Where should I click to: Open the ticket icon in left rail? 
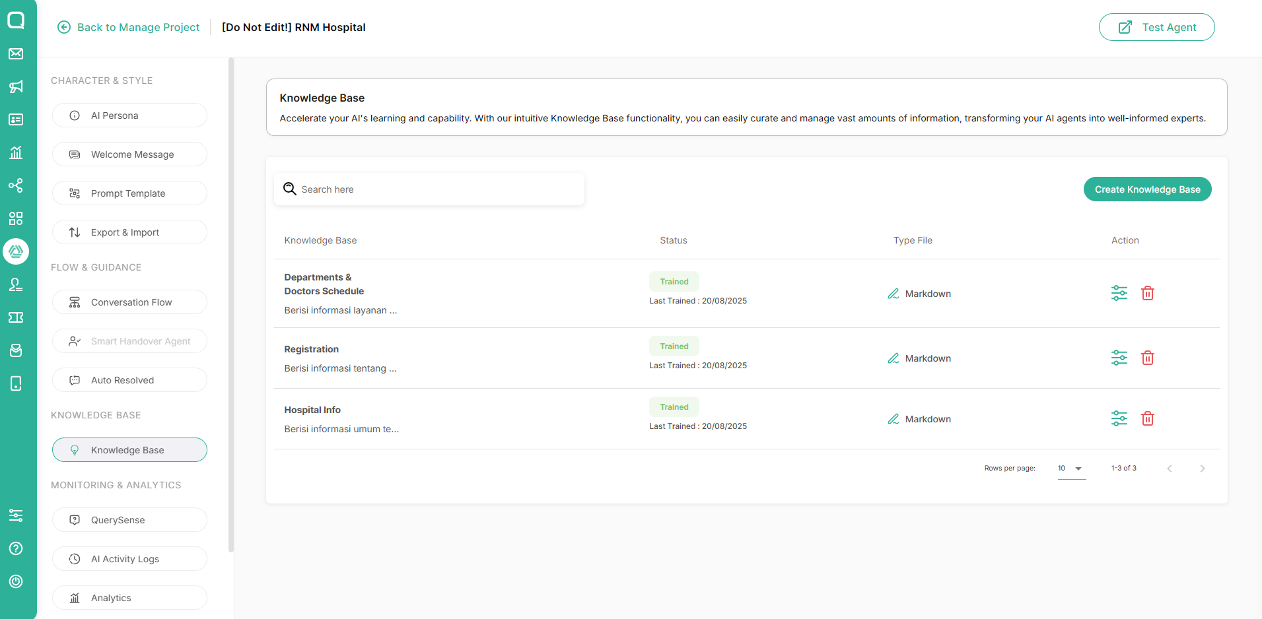pyautogui.click(x=16, y=317)
